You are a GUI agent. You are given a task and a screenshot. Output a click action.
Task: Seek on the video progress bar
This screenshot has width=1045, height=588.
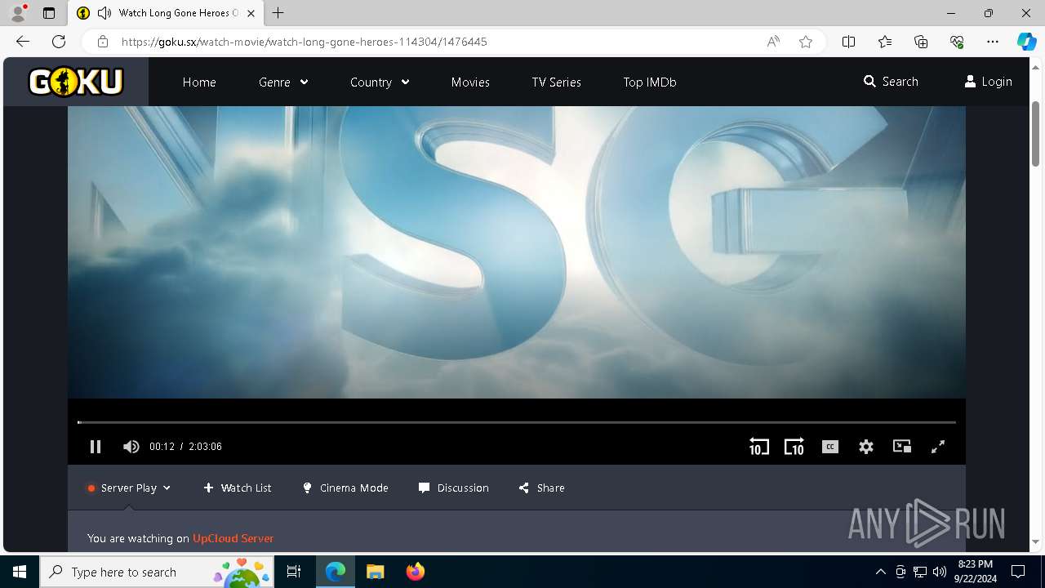tap(516, 422)
